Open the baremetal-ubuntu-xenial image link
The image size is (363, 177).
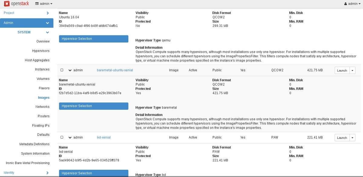click(x=115, y=70)
